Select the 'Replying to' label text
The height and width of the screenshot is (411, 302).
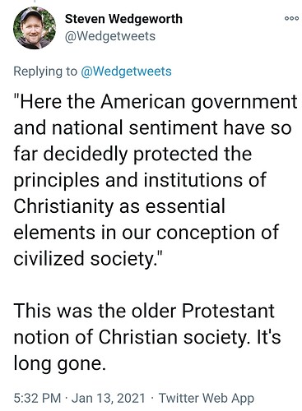(45, 72)
